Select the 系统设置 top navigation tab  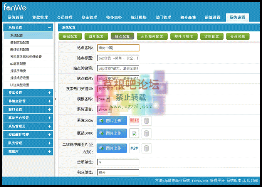point(237,17)
